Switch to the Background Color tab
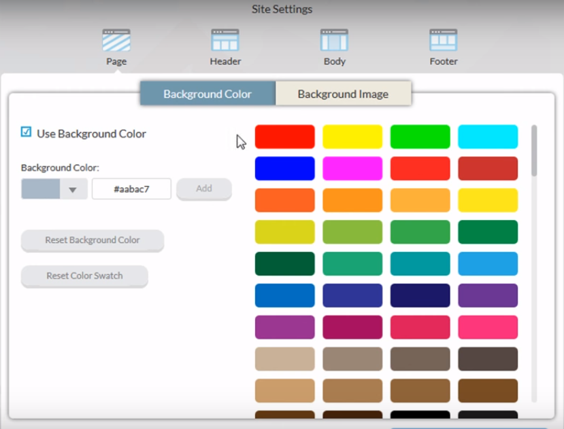 tap(208, 94)
